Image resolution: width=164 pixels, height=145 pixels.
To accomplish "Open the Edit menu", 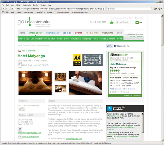I will point(7,5).
